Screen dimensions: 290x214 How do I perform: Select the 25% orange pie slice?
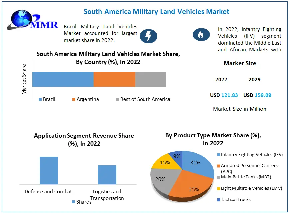192,187
